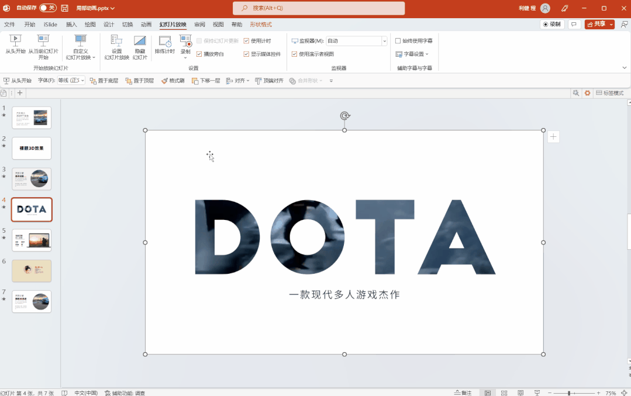Switch to the iSlide tab

pos(50,25)
